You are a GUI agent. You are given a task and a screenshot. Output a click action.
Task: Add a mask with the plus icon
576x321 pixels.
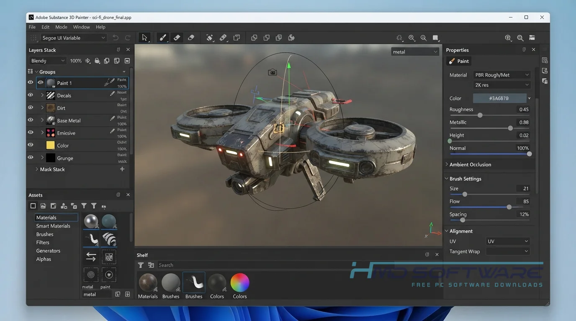point(122,169)
